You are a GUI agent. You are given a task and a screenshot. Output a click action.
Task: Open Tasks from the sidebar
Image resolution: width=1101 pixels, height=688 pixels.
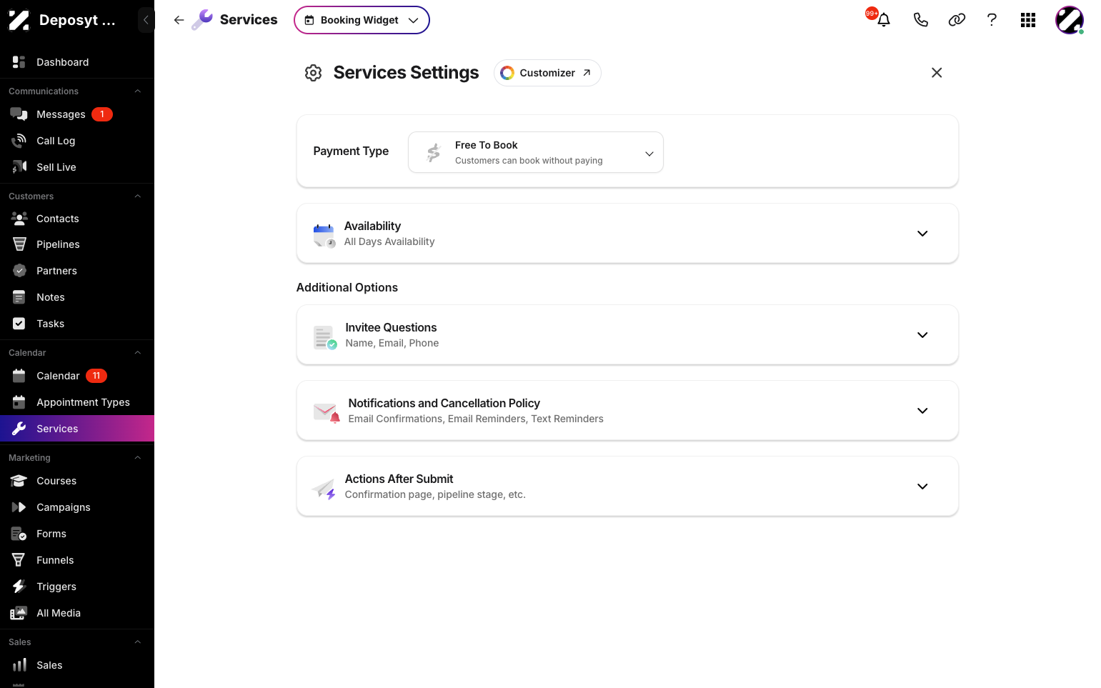77,324
